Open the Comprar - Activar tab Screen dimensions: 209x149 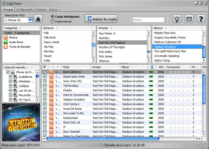(x=47, y=9)
